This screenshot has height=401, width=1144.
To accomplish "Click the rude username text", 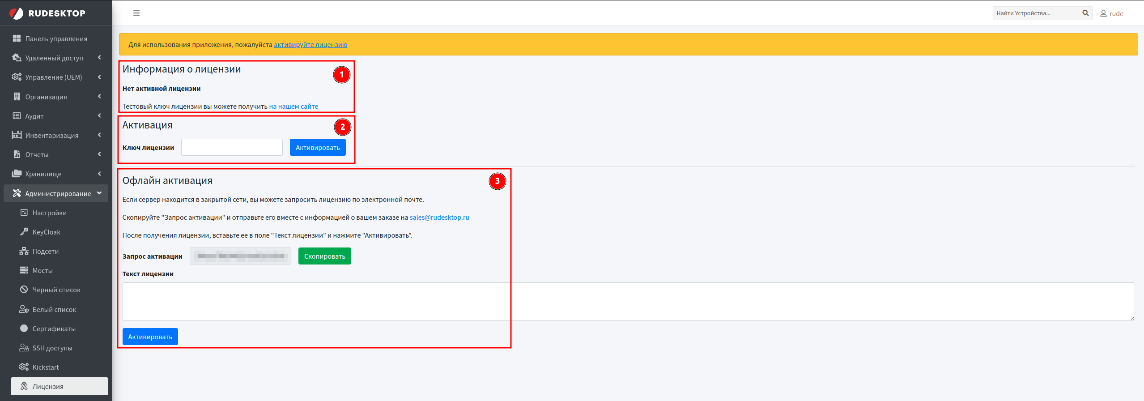I will pos(1116,13).
